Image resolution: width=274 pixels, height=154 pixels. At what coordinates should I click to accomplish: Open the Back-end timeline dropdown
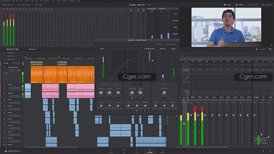click(33, 49)
